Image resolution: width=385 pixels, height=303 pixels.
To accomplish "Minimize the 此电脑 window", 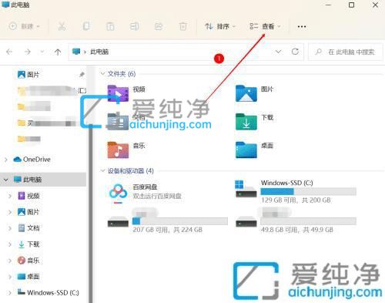I will 328,5.
